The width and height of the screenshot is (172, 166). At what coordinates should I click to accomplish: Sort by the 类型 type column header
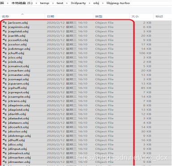click(x=99, y=17)
